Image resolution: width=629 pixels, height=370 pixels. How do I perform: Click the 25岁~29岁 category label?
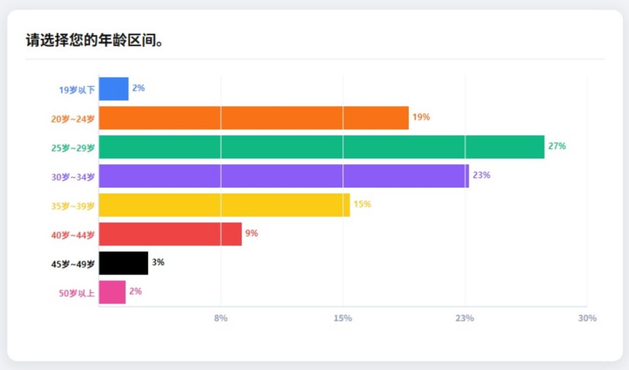(x=73, y=148)
